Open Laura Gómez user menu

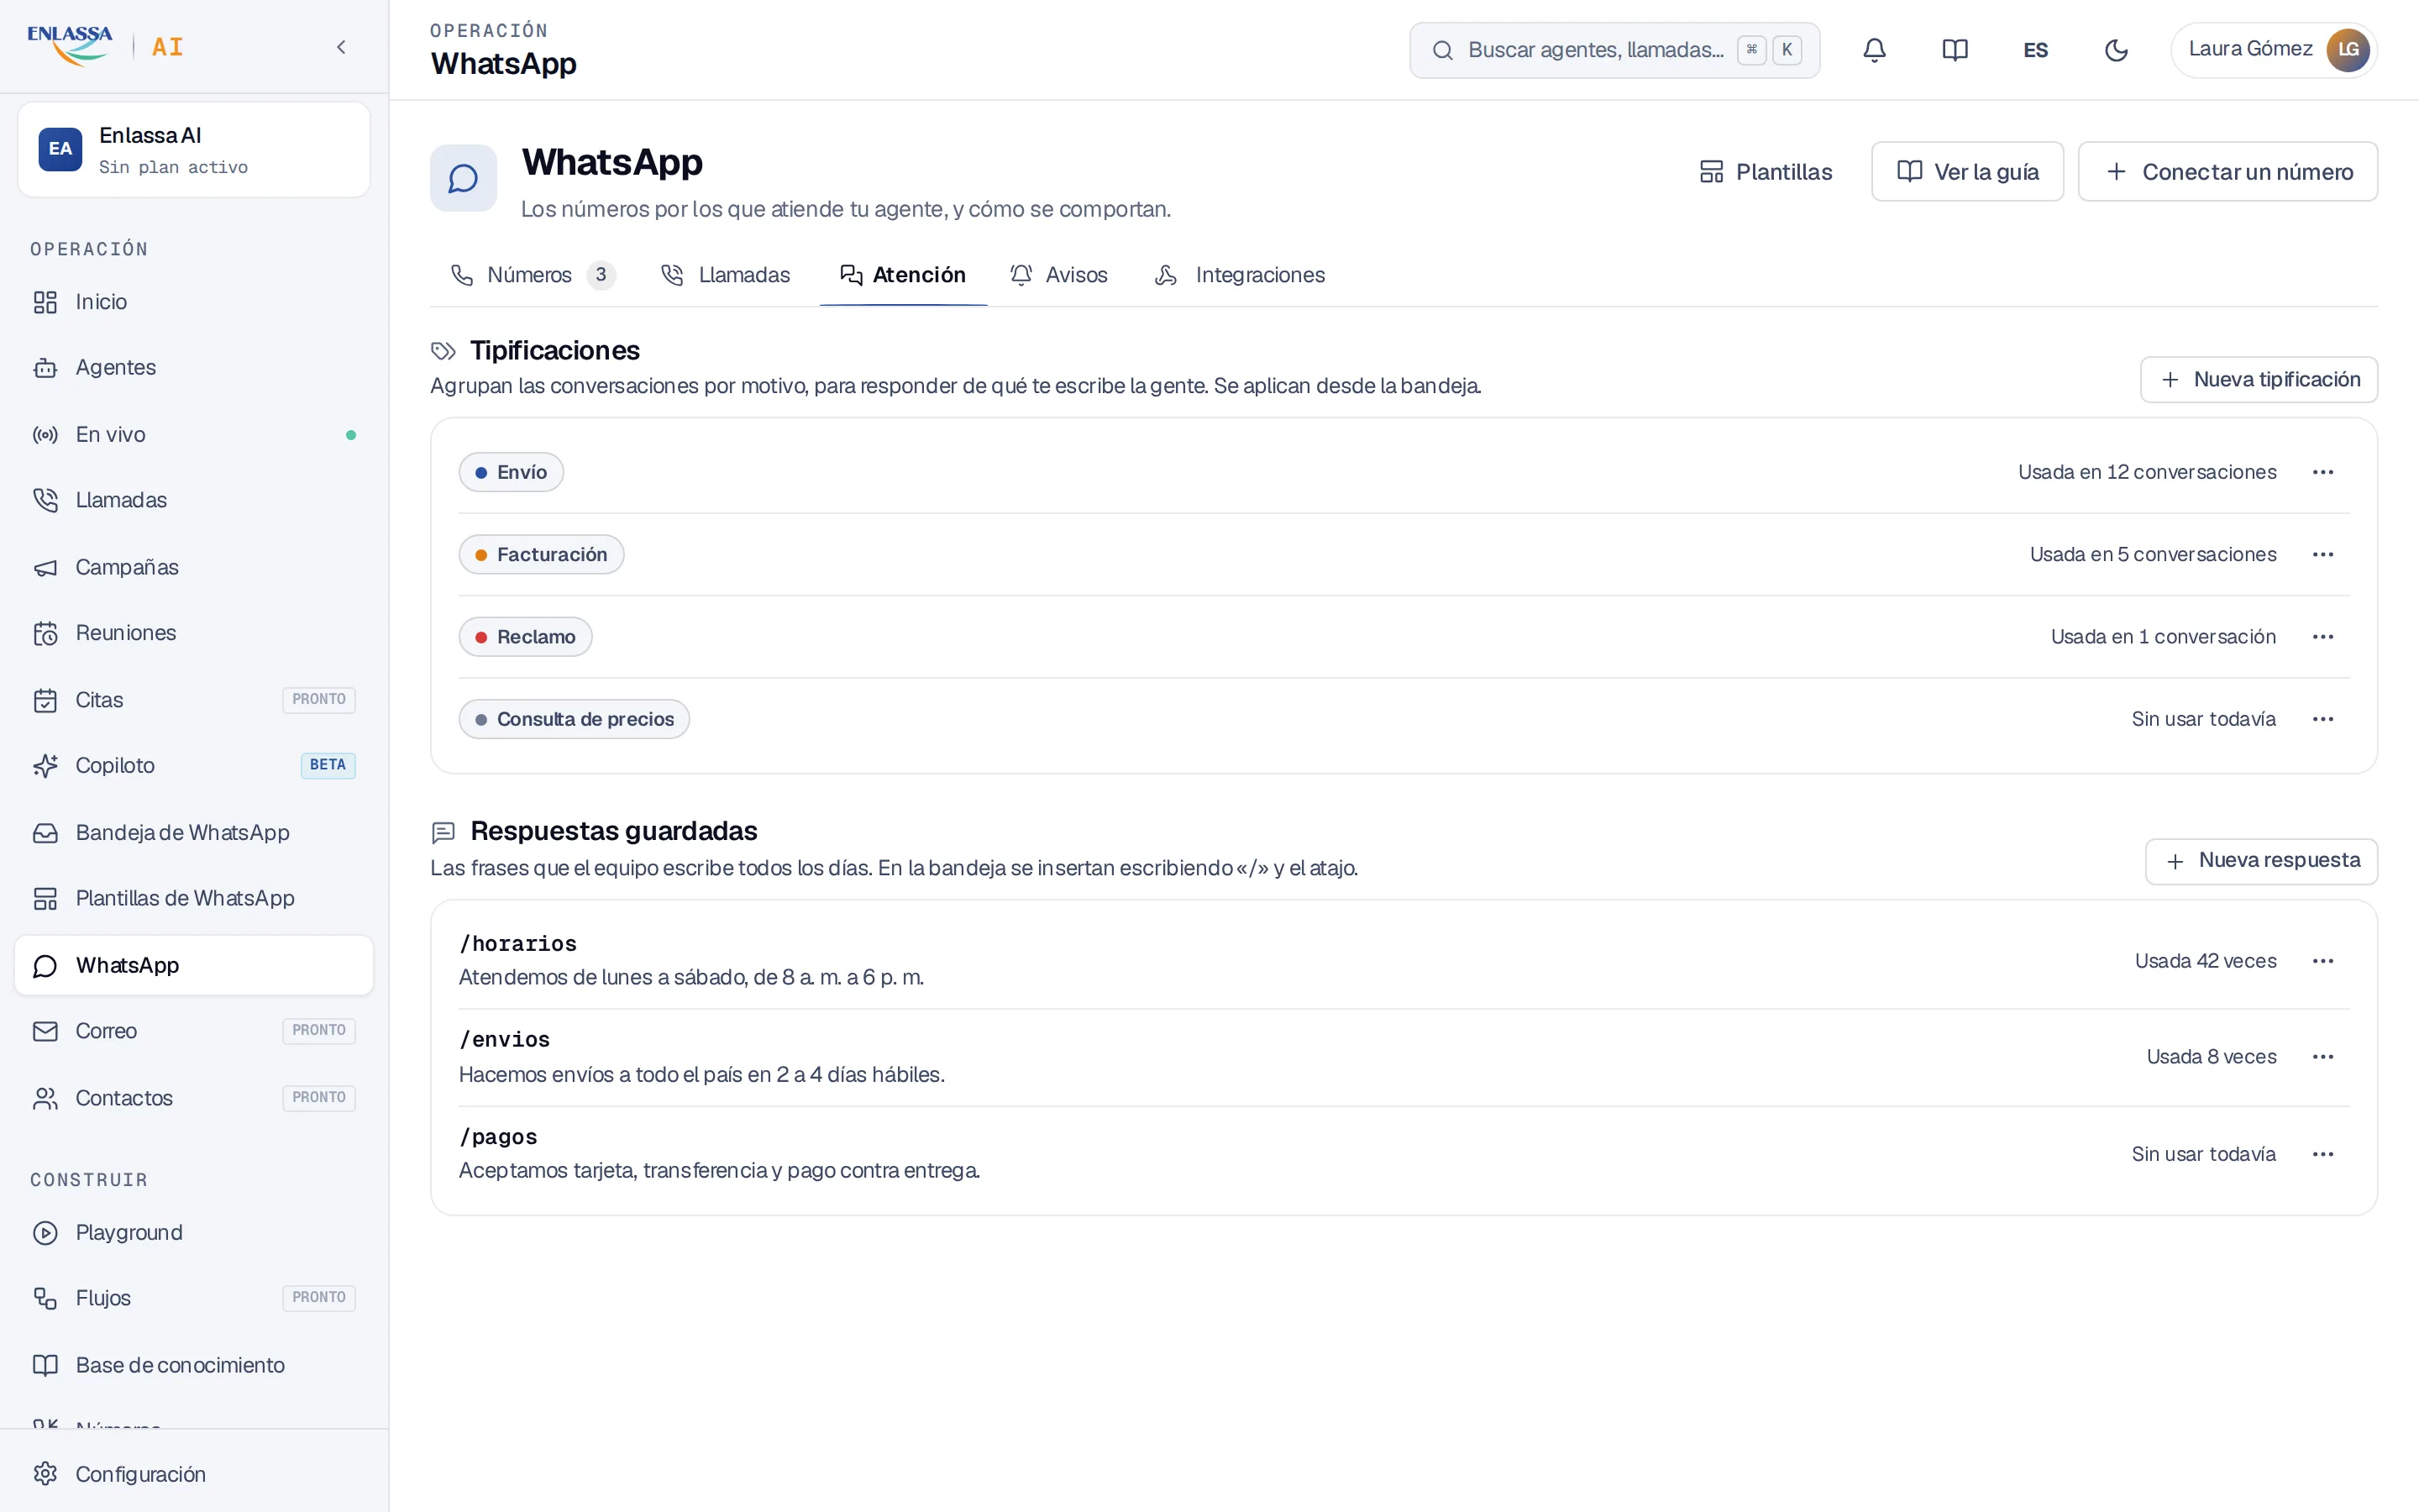point(2273,50)
